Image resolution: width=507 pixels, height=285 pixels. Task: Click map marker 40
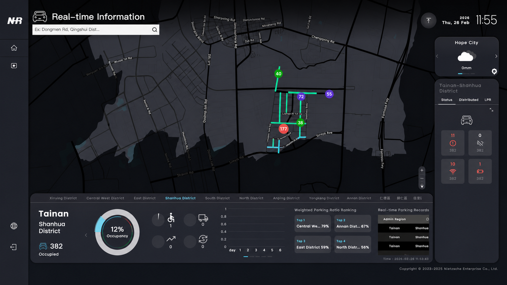(278, 74)
